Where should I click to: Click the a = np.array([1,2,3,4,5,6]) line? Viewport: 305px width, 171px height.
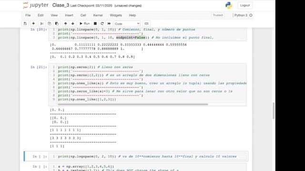[86, 166]
